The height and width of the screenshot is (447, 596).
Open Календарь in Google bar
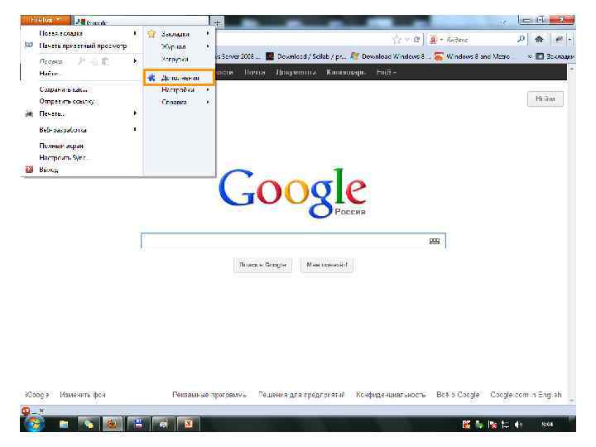coord(345,72)
